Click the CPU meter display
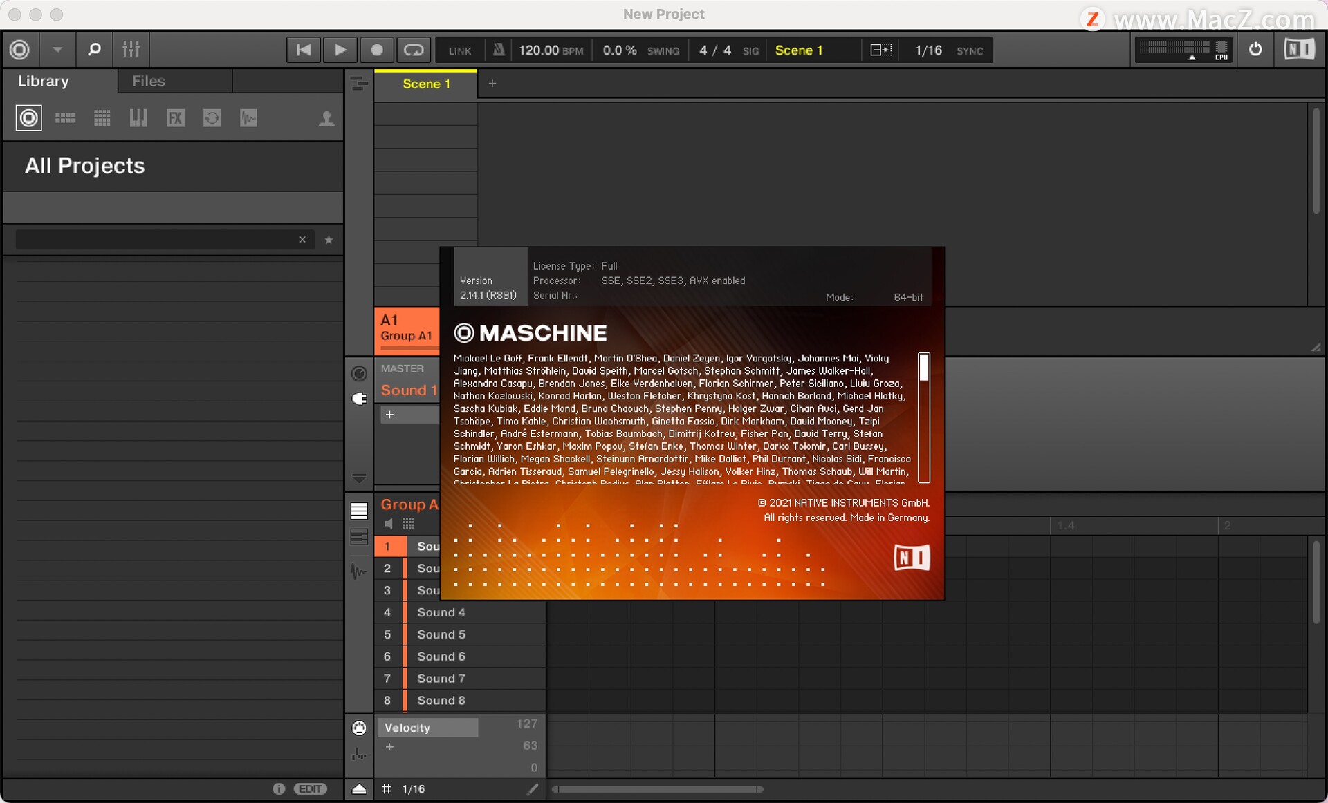This screenshot has height=803, width=1328. tap(1183, 50)
